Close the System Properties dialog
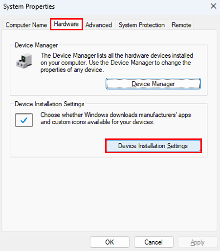Image resolution: width=220 pixels, height=251 pixels. click(213, 6)
